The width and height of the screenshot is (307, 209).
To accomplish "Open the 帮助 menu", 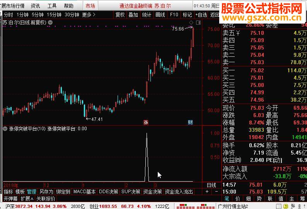I will (68, 6).
